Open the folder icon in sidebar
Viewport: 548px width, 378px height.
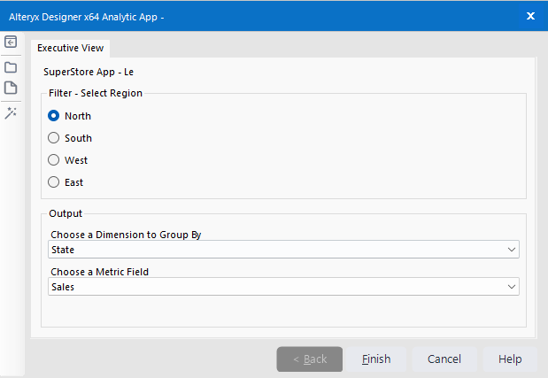pyautogui.click(x=11, y=66)
